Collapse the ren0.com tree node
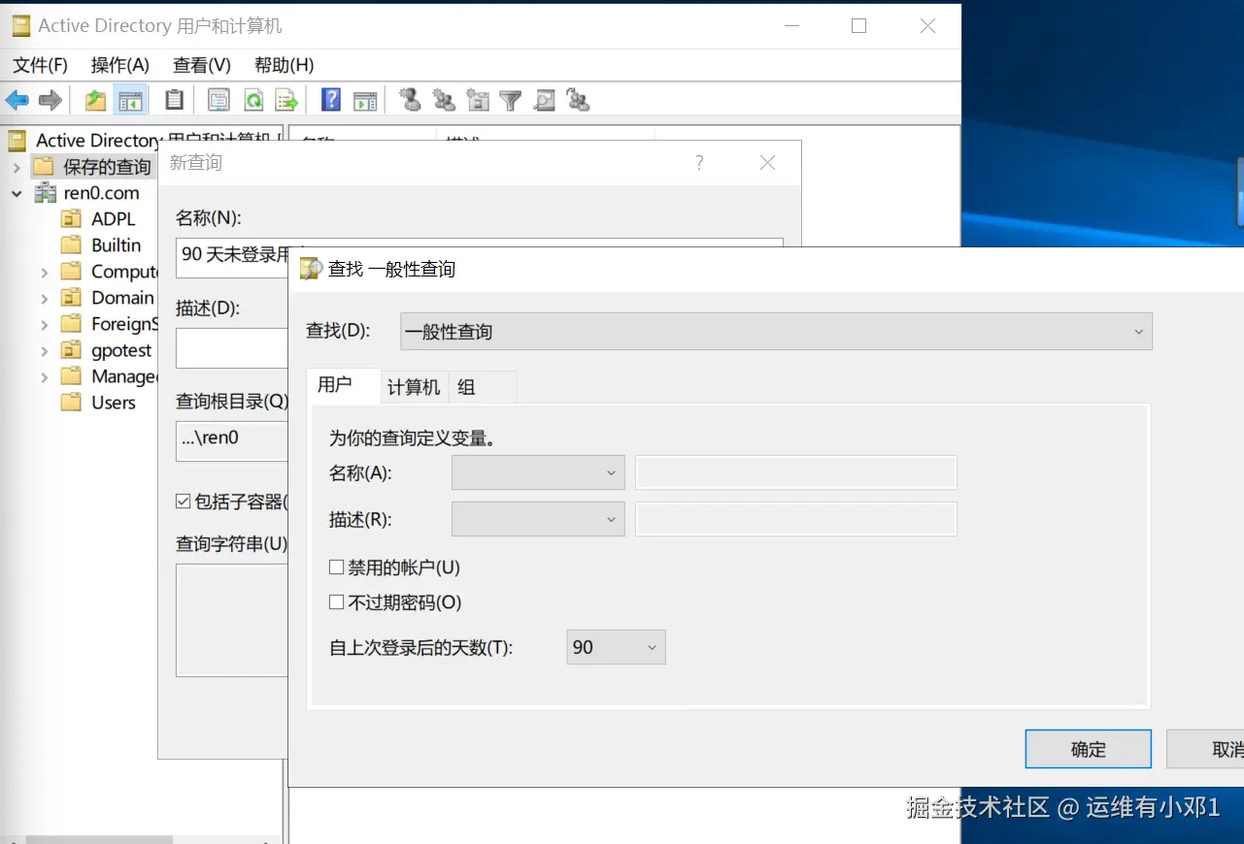This screenshot has height=844, width=1244. 17,193
